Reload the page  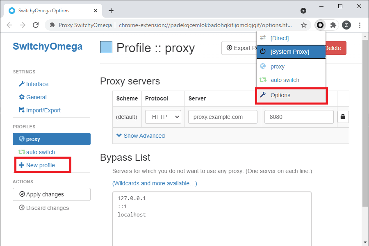coord(36,25)
